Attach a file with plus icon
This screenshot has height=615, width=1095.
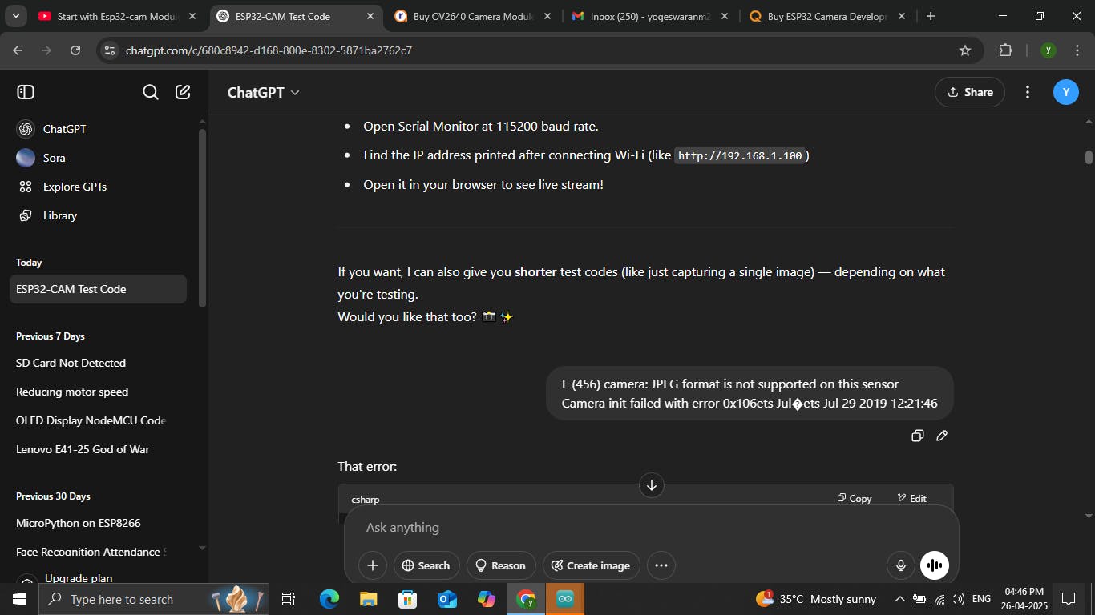pos(373,565)
